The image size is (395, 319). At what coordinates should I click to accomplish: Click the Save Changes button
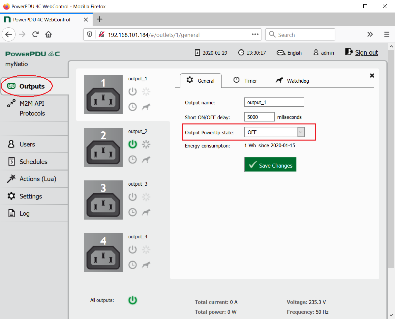click(271, 165)
